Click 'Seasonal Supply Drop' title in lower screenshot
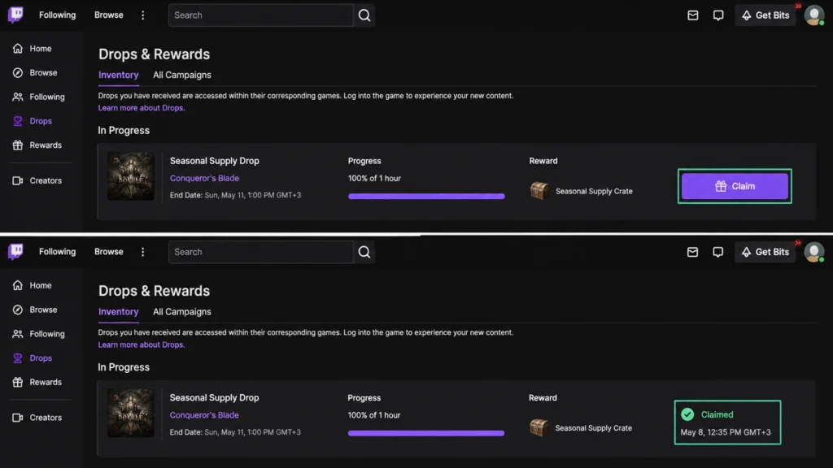This screenshot has height=468, width=833. (215, 397)
